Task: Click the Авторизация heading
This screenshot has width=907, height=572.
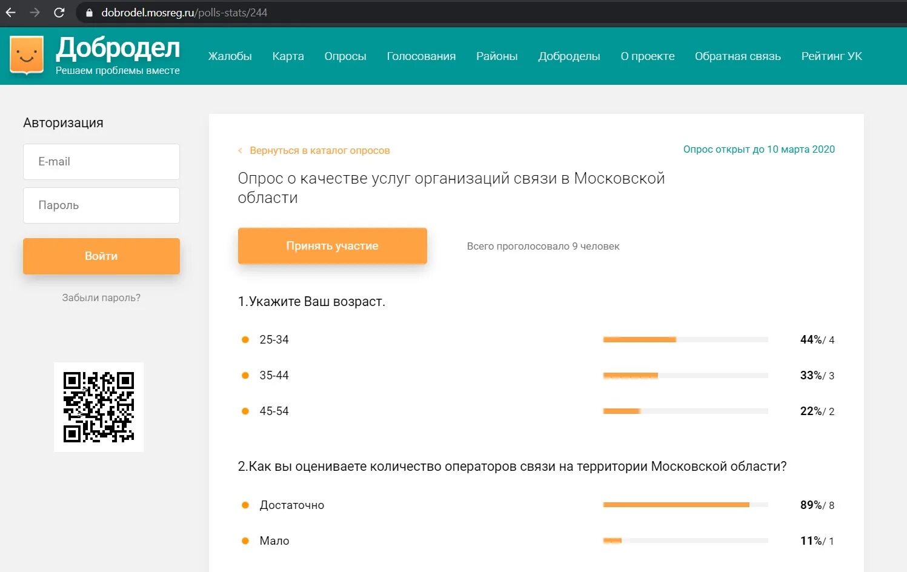Action: 63,123
